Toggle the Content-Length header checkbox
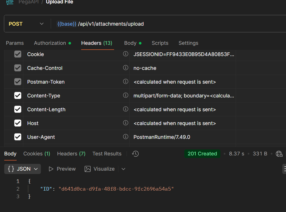This screenshot has height=212, width=286. (x=18, y=109)
